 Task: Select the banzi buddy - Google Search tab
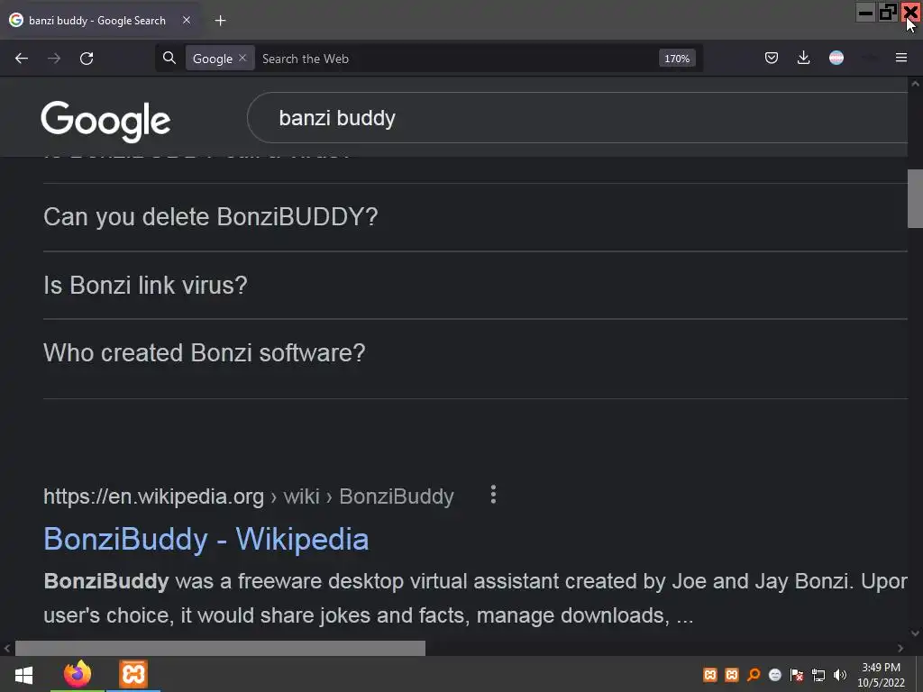pyautogui.click(x=100, y=21)
